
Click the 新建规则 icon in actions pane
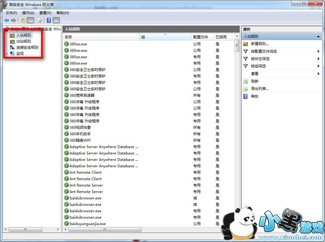coord(245,44)
